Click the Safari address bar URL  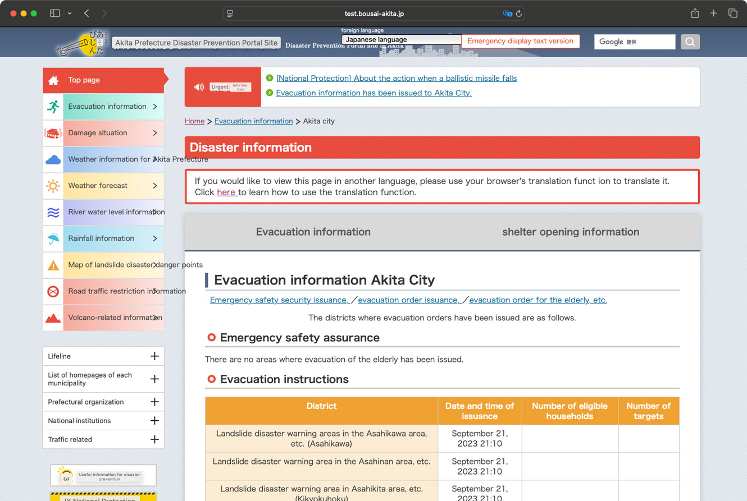tap(374, 13)
